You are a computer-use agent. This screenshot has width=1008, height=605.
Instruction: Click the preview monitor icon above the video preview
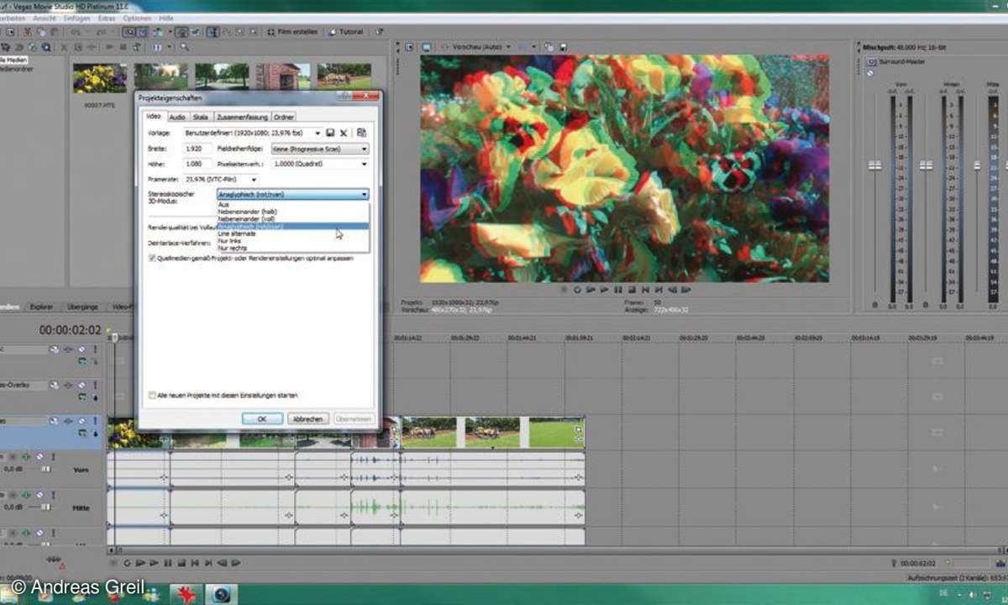coord(427,46)
